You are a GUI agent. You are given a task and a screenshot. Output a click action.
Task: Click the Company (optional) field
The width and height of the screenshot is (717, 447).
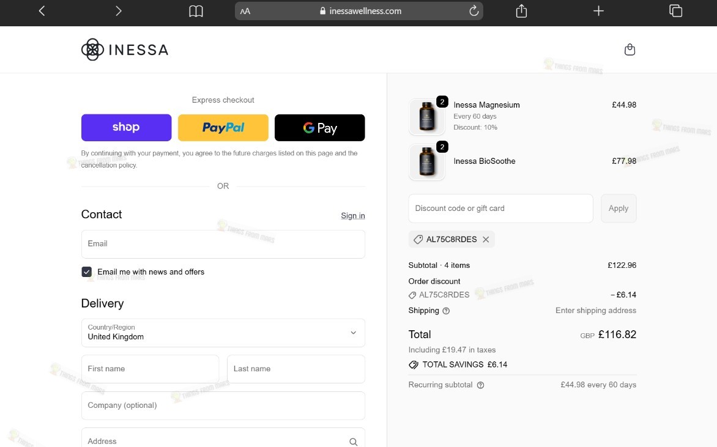point(223,405)
